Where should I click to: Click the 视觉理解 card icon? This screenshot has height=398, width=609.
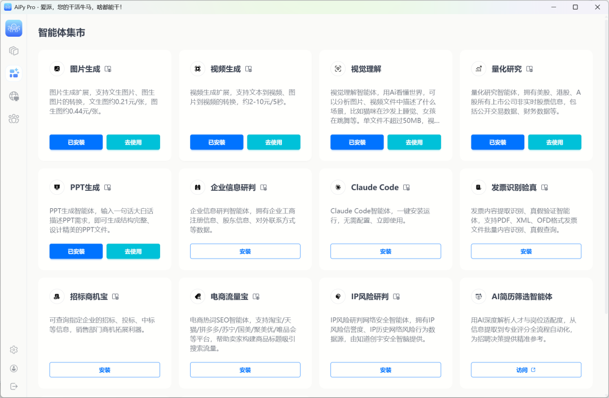338,69
